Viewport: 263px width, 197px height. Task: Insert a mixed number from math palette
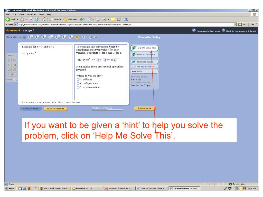(x=14, y=60)
